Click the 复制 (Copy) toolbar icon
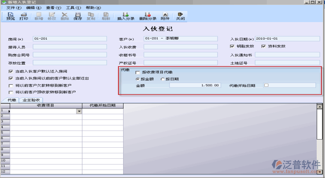This screenshot has height=178, width=325. pos(91,16)
